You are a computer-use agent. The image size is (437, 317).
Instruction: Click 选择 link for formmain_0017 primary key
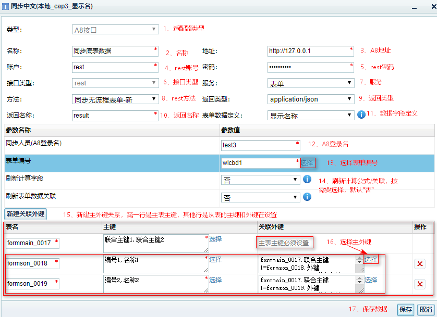tap(215, 239)
